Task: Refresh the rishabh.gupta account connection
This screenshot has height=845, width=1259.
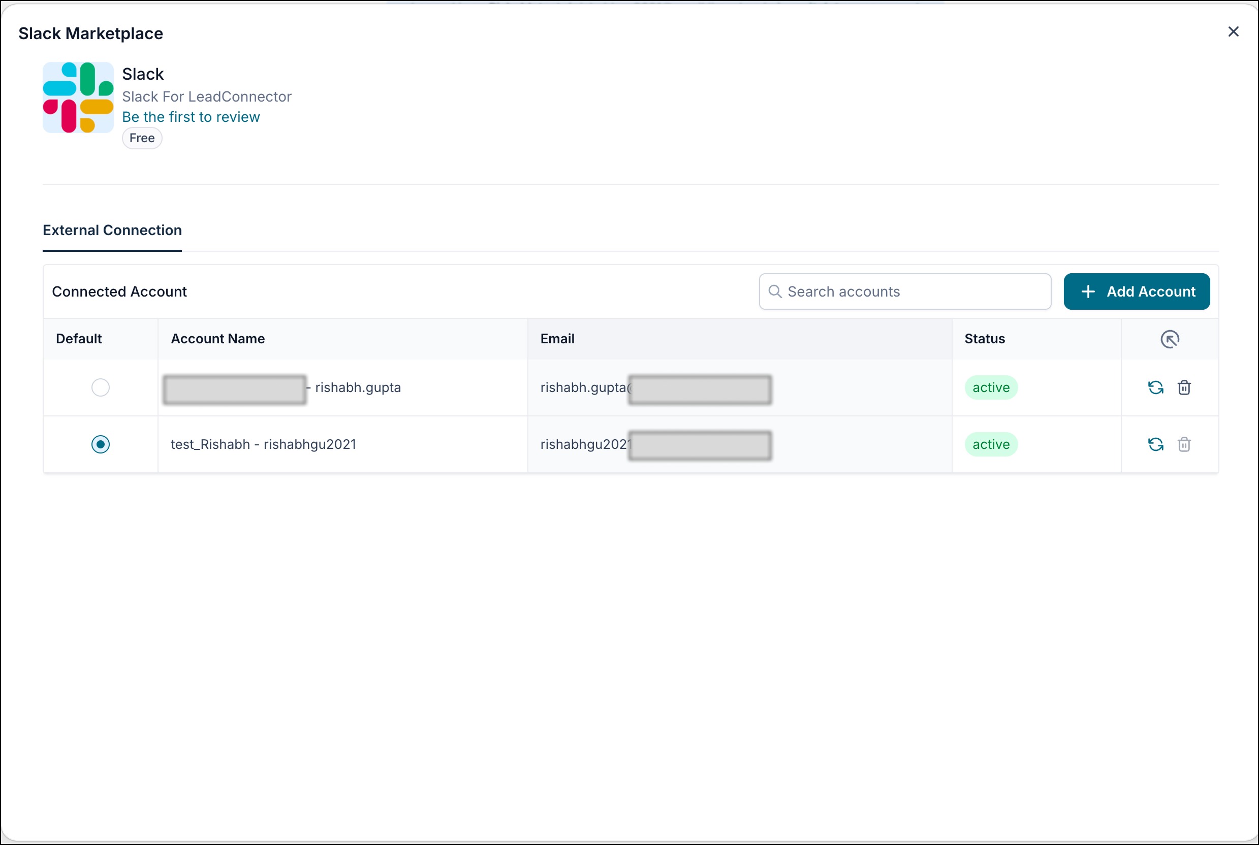Action: [1155, 387]
